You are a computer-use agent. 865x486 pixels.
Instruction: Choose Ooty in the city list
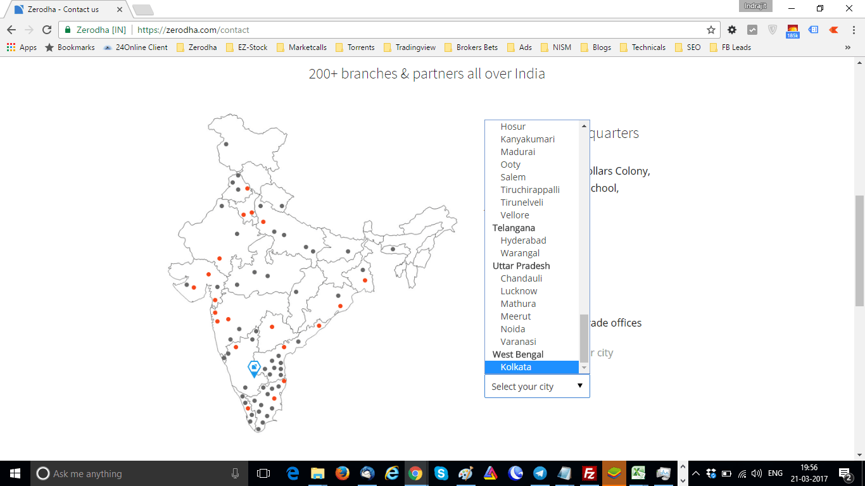pyautogui.click(x=532, y=165)
